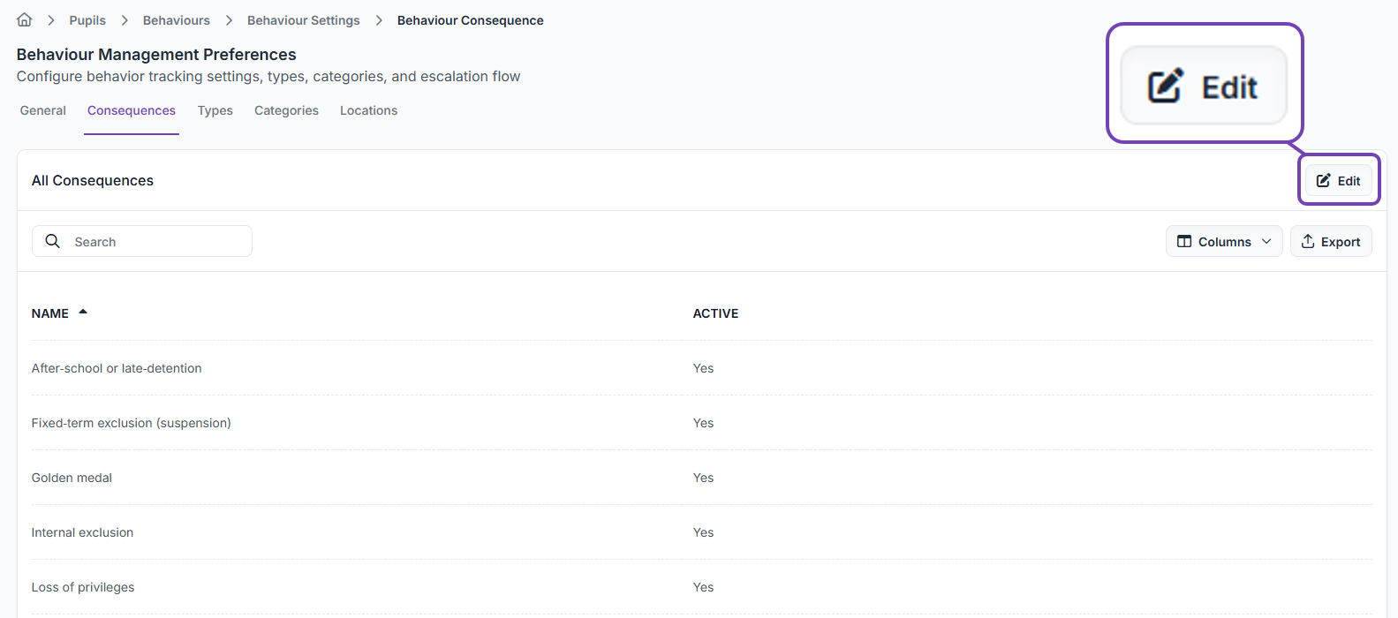Open the Golden medal row
This screenshot has height=618, width=1398.
pyautogui.click(x=72, y=478)
